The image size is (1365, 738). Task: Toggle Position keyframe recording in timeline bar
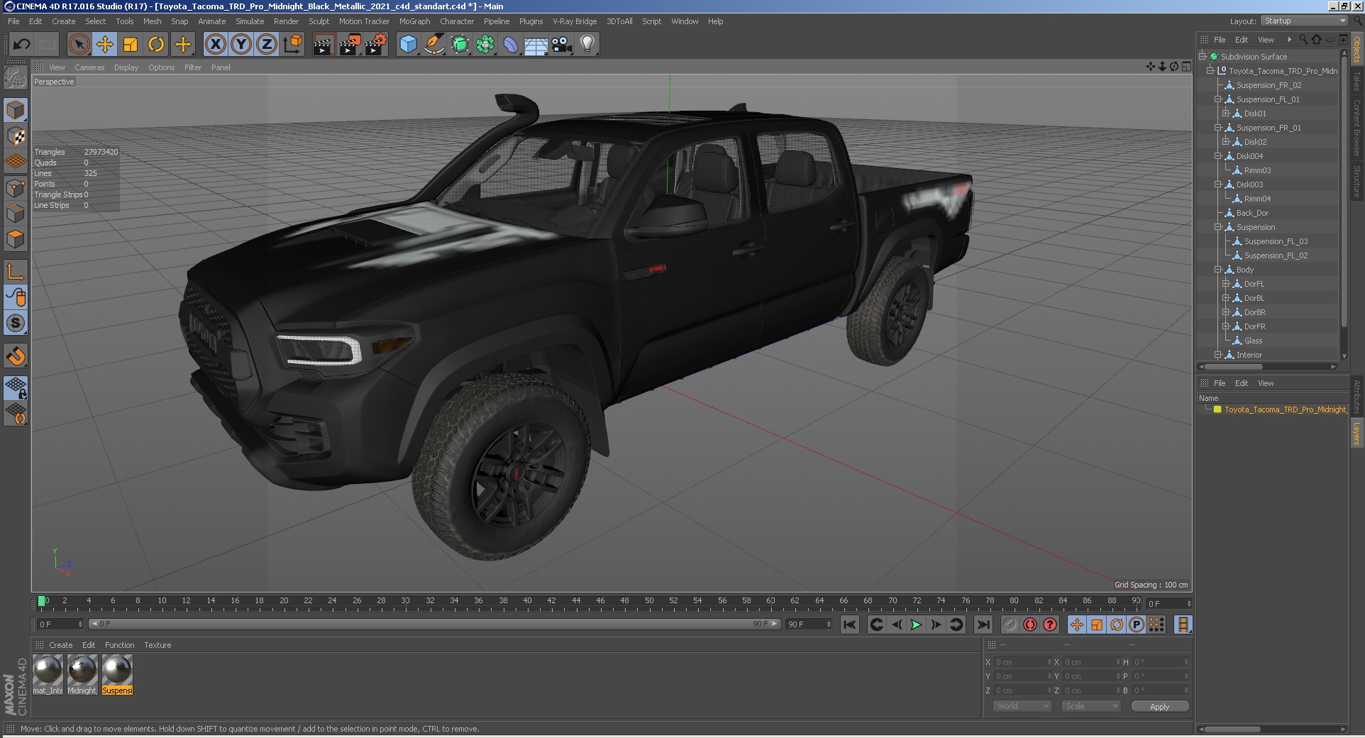tap(1077, 624)
